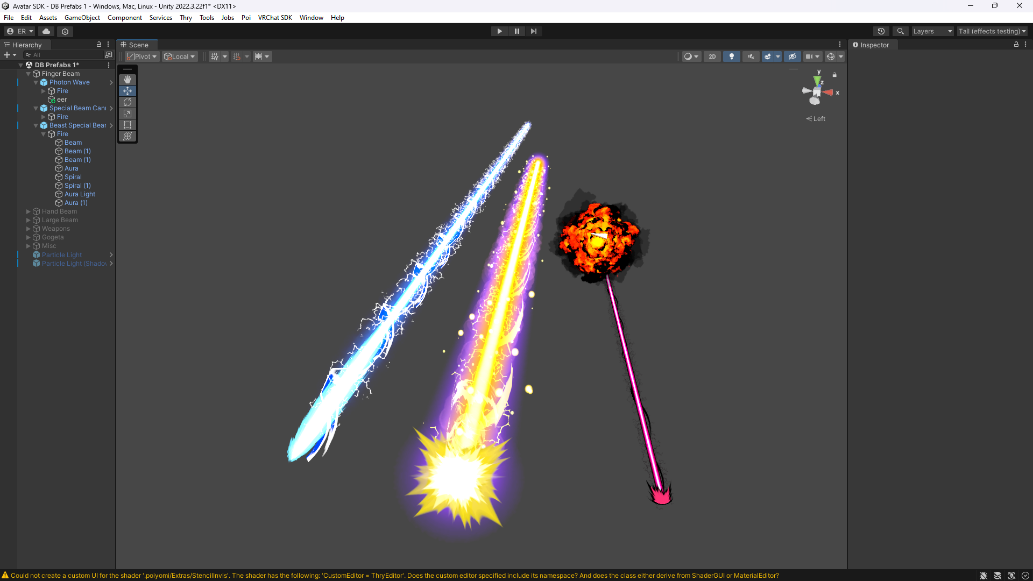Screen dimensions: 1033x581
Task: Switch the Scene view to 2D mode
Action: [x=712, y=56]
